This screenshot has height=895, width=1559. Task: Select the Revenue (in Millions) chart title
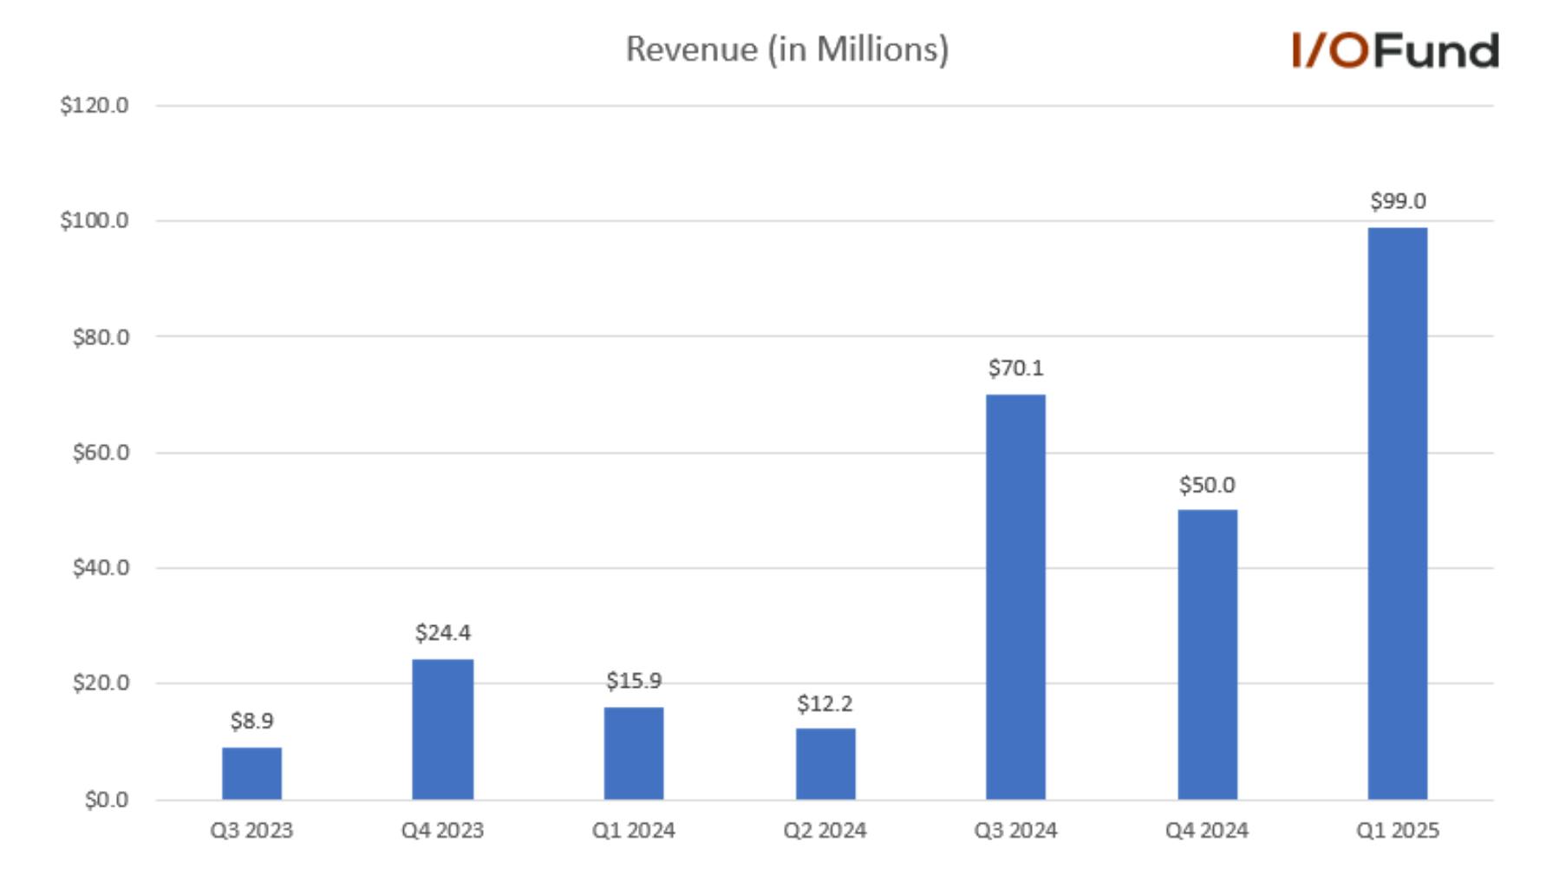[x=787, y=49]
